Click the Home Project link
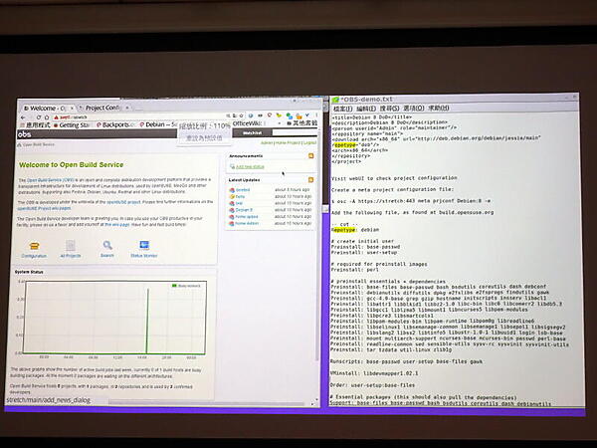Screen dimensions: 597x448 [288, 142]
